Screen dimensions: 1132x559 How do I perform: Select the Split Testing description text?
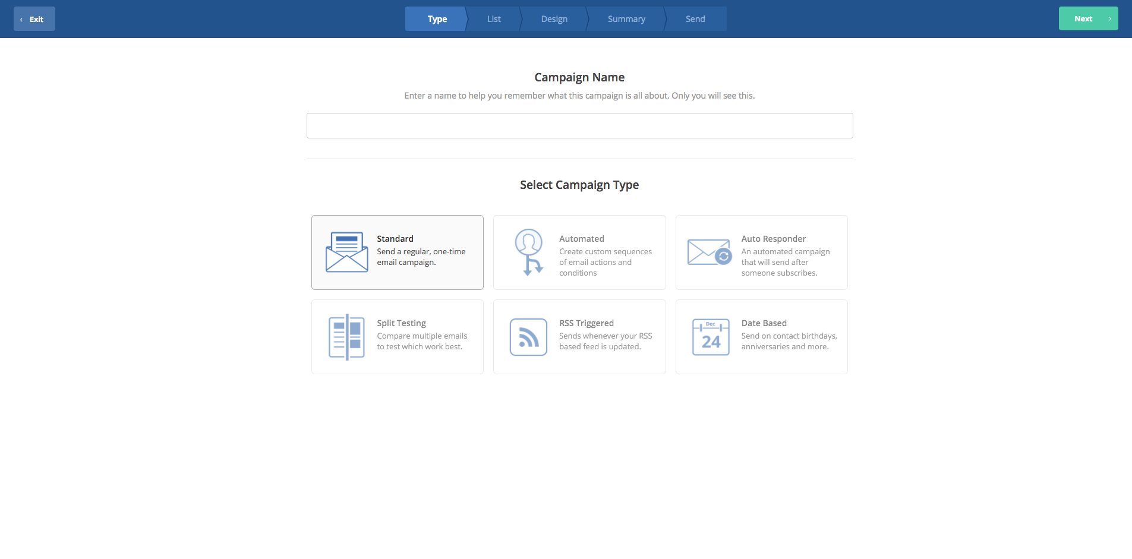[422, 342]
